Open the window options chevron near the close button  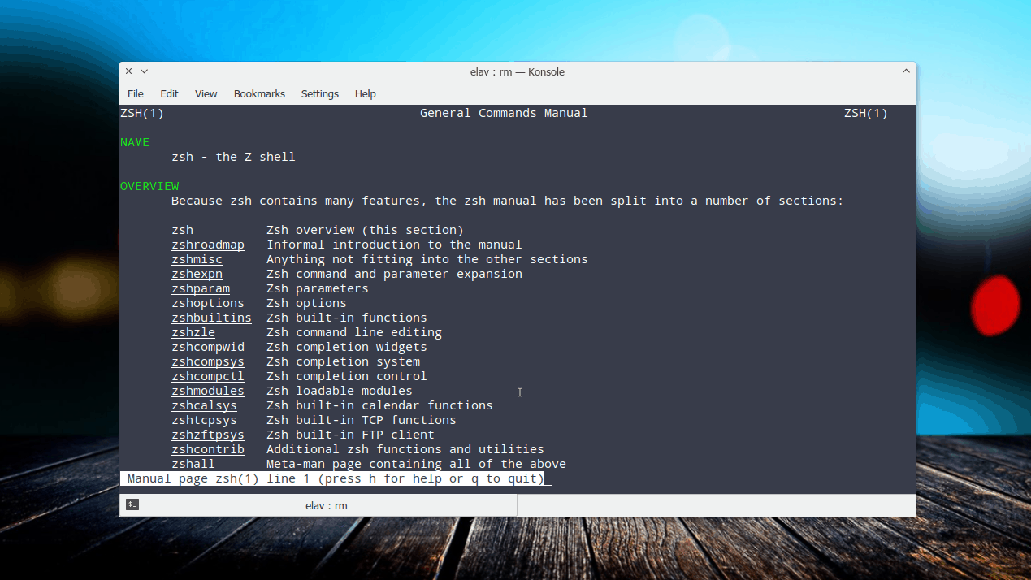pos(143,71)
